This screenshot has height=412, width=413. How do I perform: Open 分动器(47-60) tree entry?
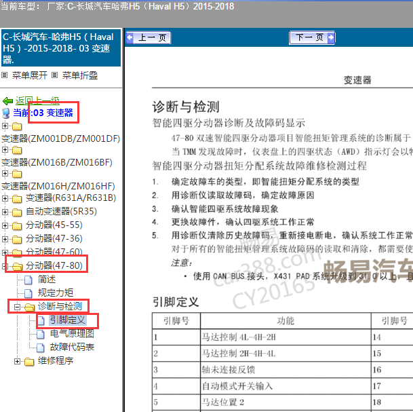click(x=54, y=251)
